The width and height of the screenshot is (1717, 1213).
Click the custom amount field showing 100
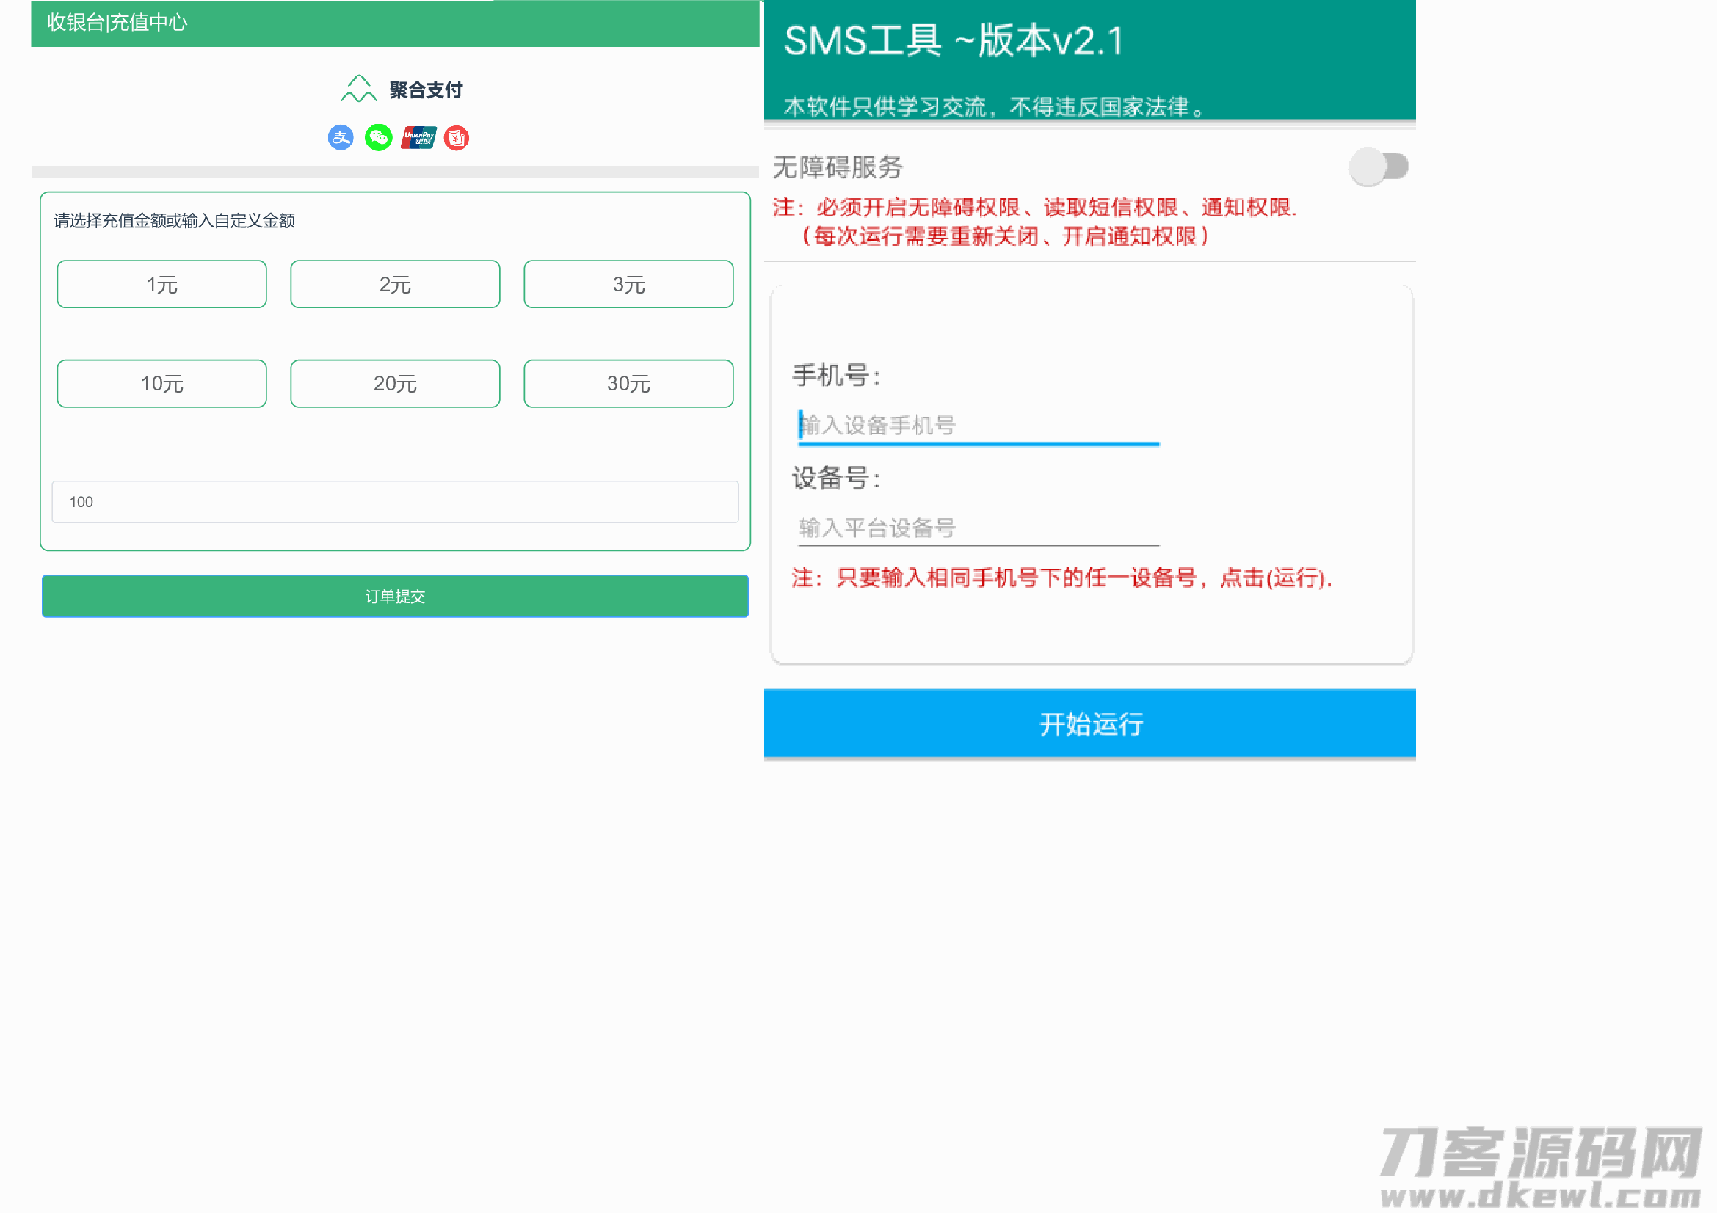[x=395, y=501]
